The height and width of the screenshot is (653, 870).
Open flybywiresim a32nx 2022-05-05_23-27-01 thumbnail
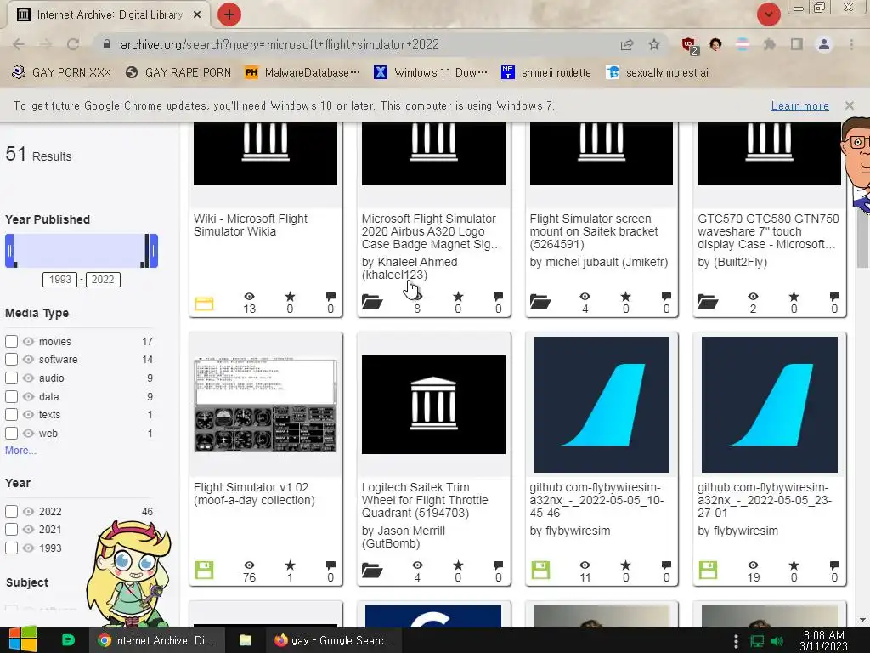770,405
